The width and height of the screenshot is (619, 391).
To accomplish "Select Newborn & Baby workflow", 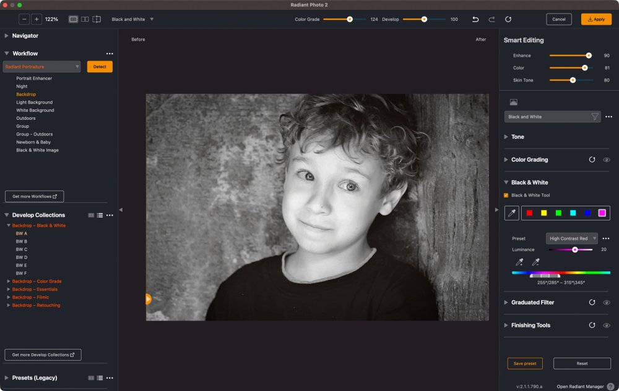I will (x=33, y=142).
